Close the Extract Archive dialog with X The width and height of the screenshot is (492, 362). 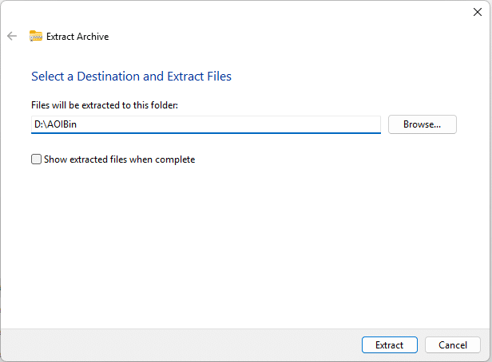(478, 12)
